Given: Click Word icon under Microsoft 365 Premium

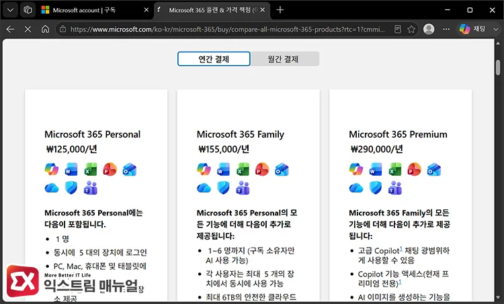Looking at the screenshot, I should coord(376,169).
